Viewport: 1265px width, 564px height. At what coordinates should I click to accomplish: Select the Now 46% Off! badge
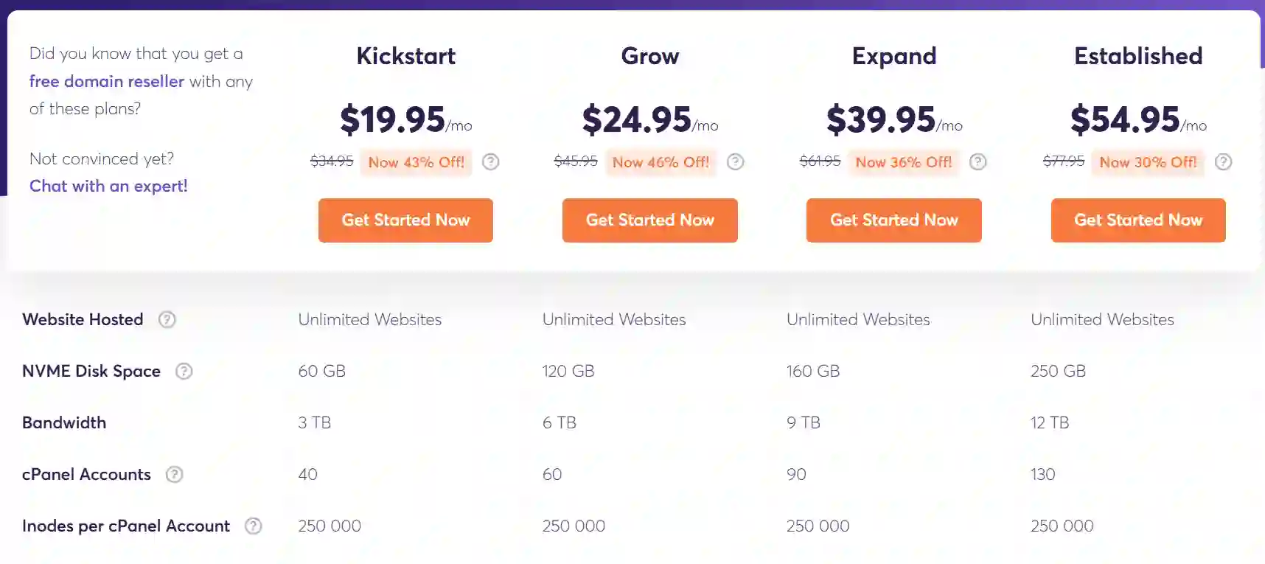(660, 162)
